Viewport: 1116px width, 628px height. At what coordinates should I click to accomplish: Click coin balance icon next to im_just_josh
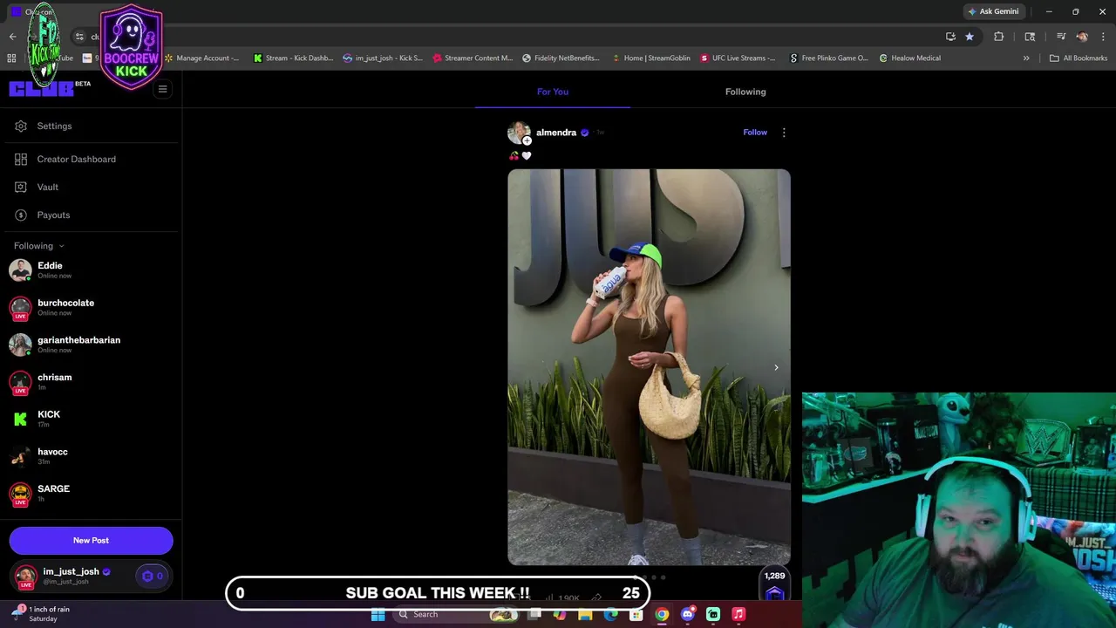click(x=152, y=577)
